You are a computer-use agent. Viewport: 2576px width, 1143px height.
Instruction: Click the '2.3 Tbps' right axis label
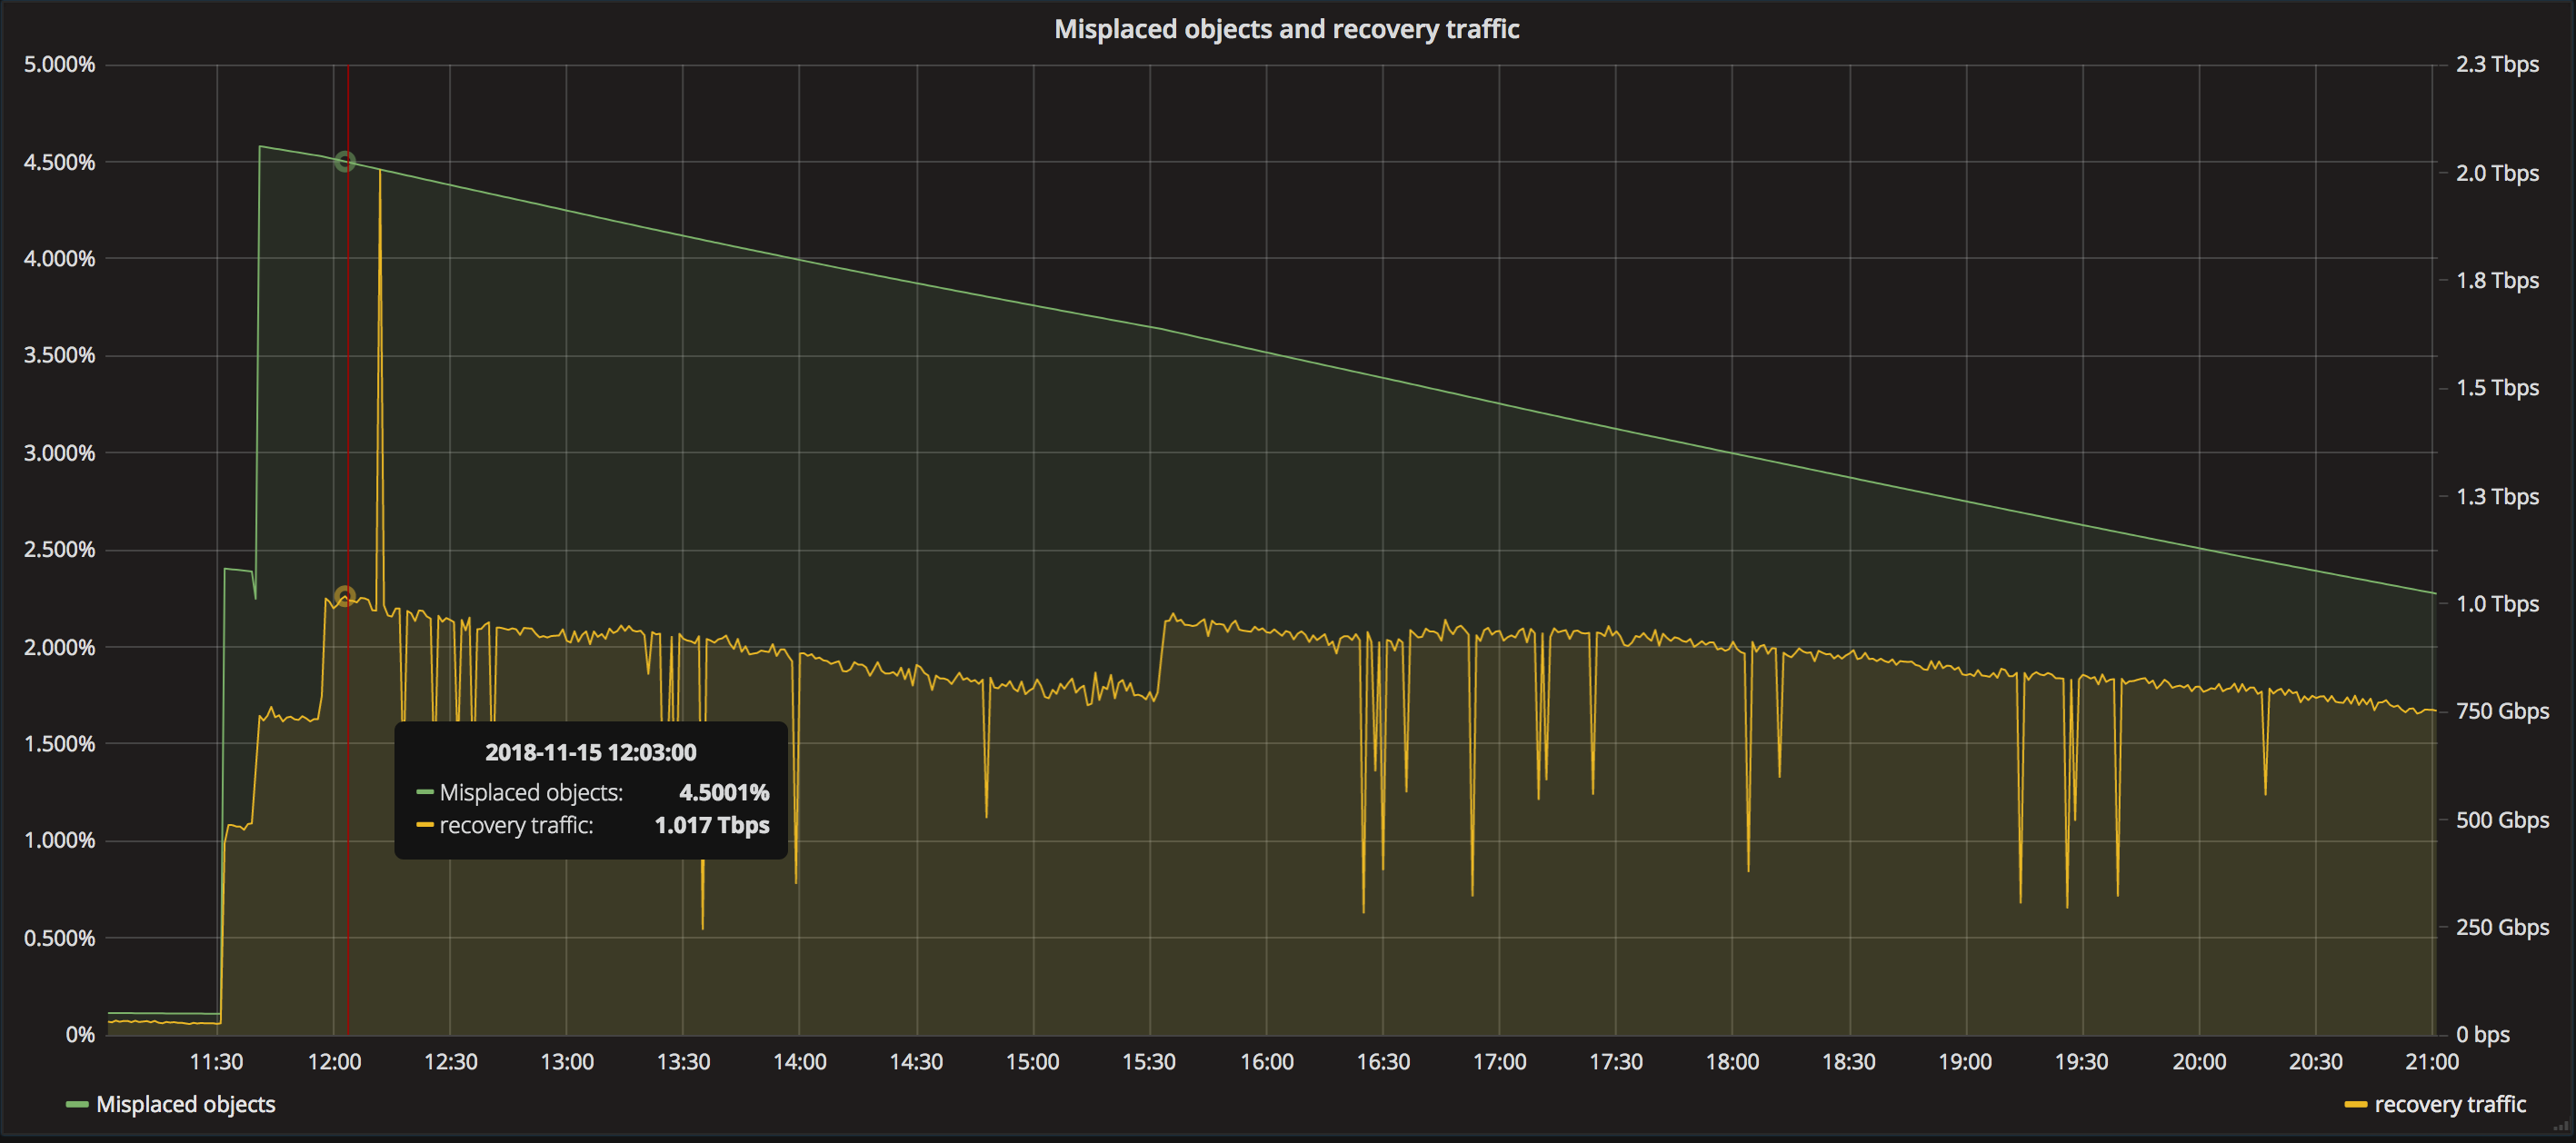2497,65
